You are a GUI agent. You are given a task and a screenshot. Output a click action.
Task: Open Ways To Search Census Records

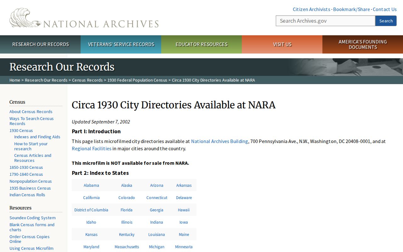[31, 121]
